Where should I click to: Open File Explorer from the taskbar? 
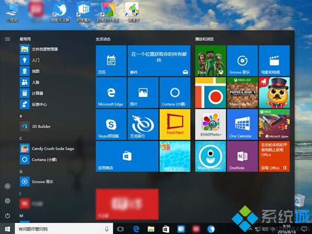(151, 229)
